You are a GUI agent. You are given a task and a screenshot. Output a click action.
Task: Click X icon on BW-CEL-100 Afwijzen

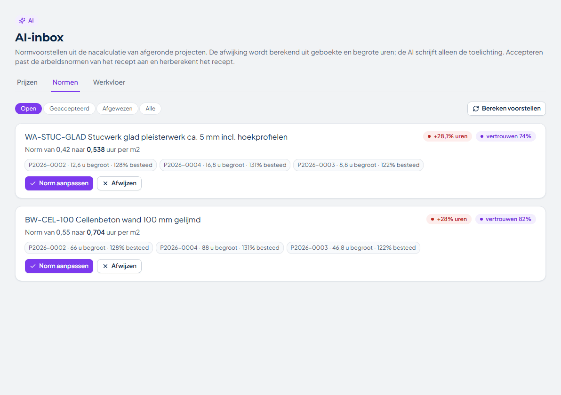tap(105, 266)
